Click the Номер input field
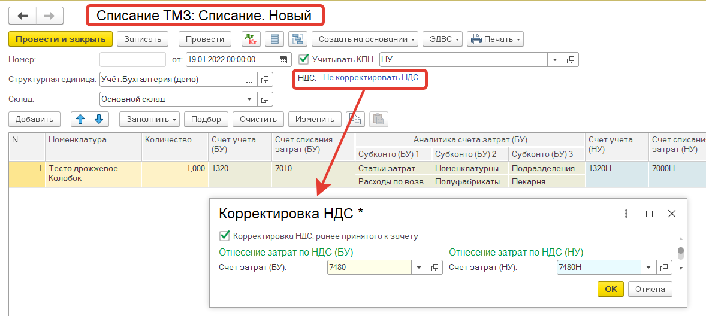The height and width of the screenshot is (316, 706). [132, 59]
